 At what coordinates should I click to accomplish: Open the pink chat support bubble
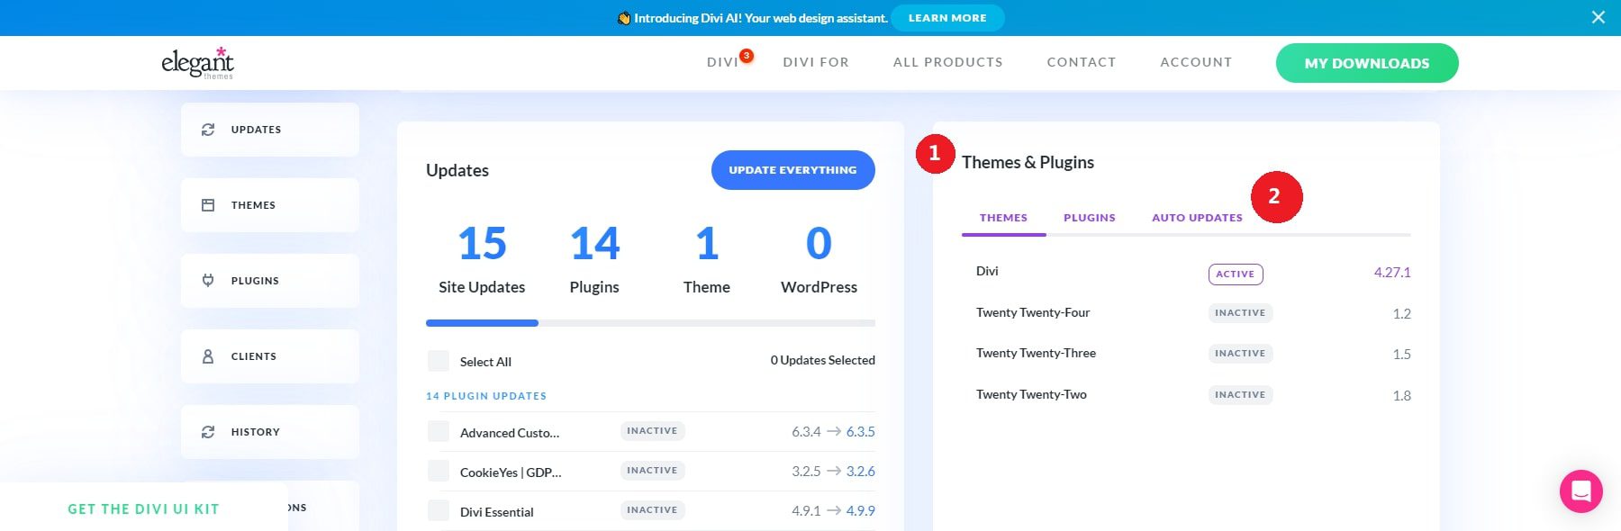[x=1581, y=491]
